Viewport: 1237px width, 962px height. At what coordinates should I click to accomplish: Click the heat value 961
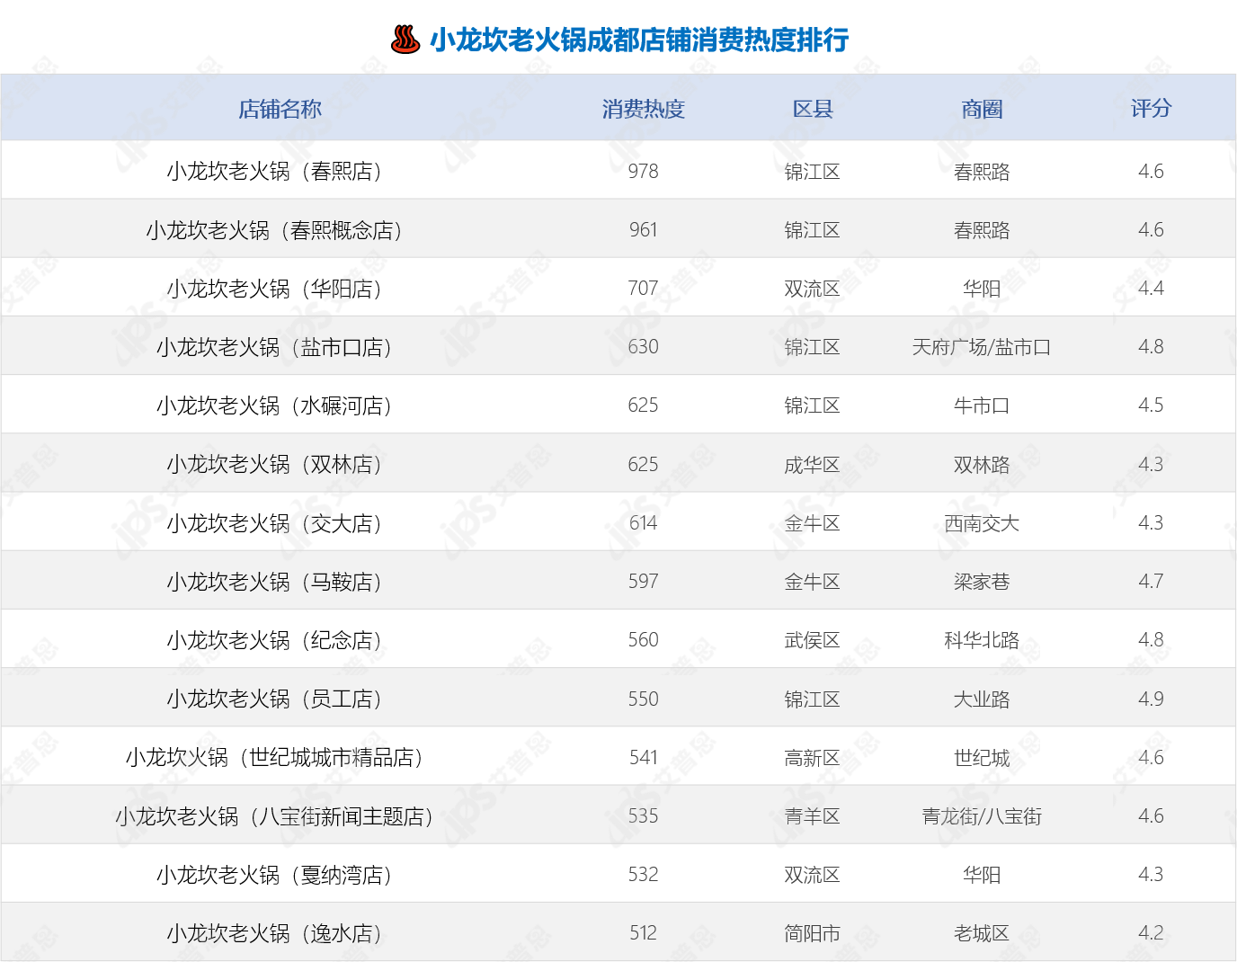[x=644, y=229]
